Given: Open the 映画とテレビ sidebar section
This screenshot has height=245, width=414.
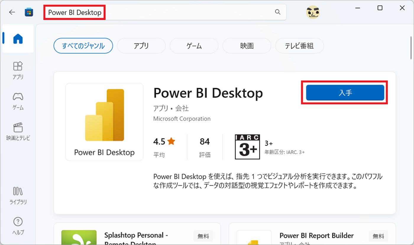Looking at the screenshot, I should [18, 132].
